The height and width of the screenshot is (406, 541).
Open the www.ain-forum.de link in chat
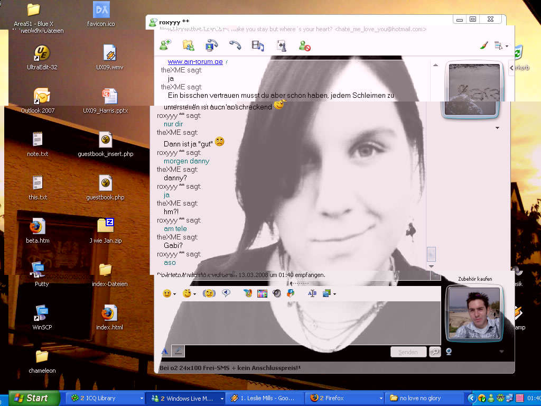(195, 62)
